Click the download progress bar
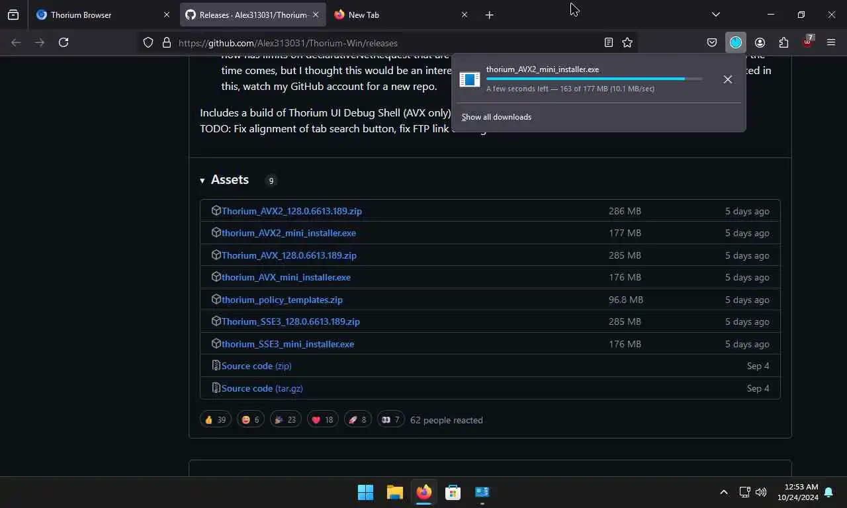Screen dimensions: 847x508 (594, 79)
